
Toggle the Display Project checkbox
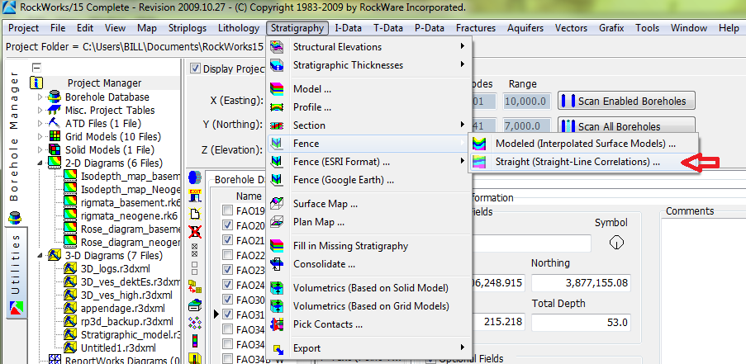pos(196,69)
